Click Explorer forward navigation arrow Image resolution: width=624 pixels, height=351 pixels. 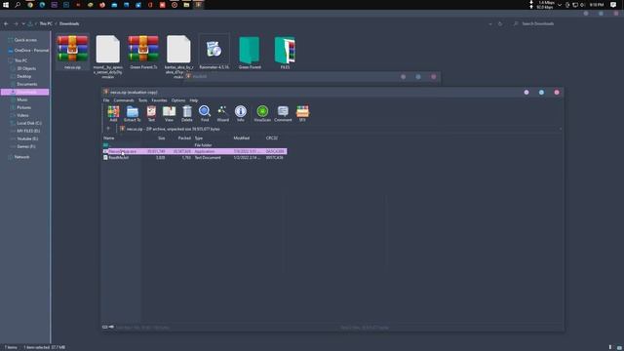point(16,23)
